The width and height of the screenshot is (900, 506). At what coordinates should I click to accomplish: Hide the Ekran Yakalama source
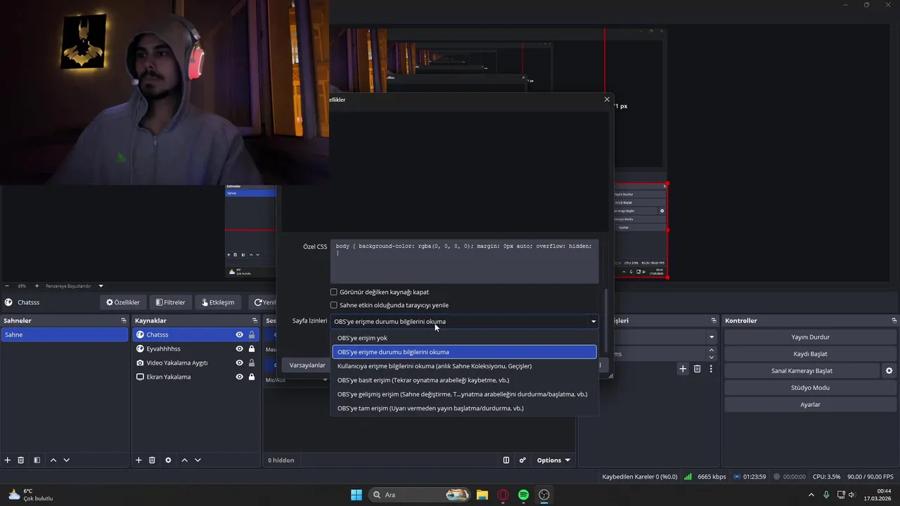[240, 377]
